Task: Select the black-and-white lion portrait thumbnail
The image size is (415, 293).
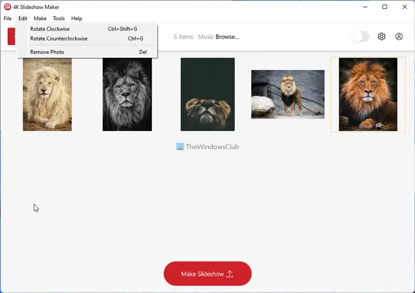Action: [x=127, y=94]
